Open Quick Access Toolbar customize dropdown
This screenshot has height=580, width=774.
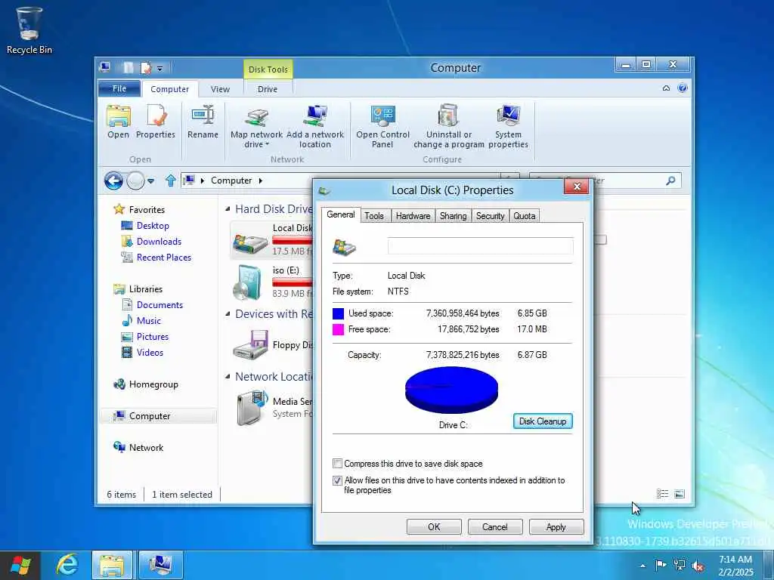(x=160, y=69)
